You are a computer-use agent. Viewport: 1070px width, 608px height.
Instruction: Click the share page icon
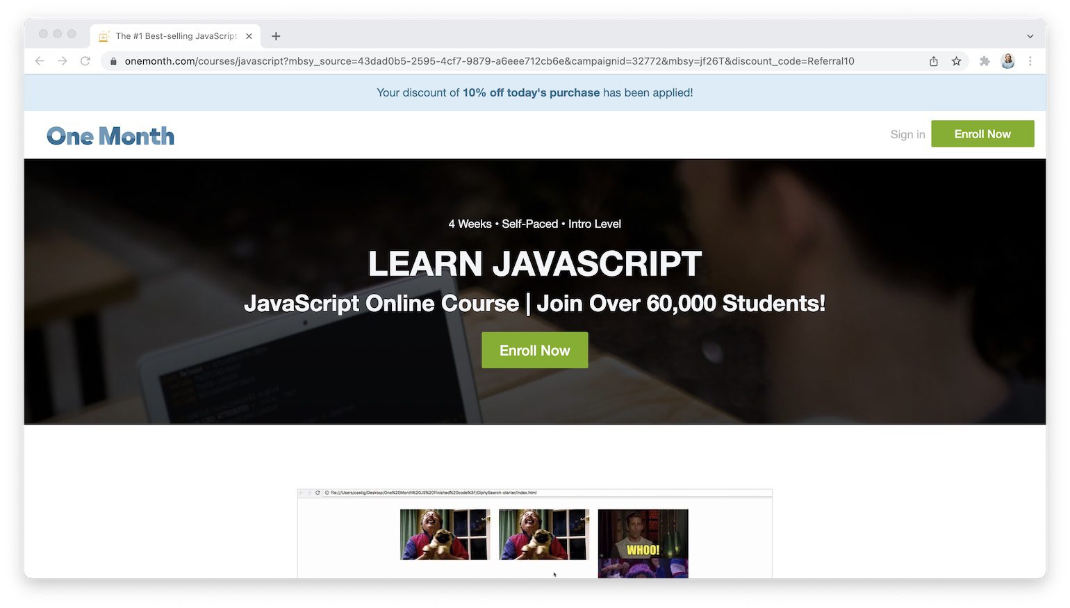point(934,61)
